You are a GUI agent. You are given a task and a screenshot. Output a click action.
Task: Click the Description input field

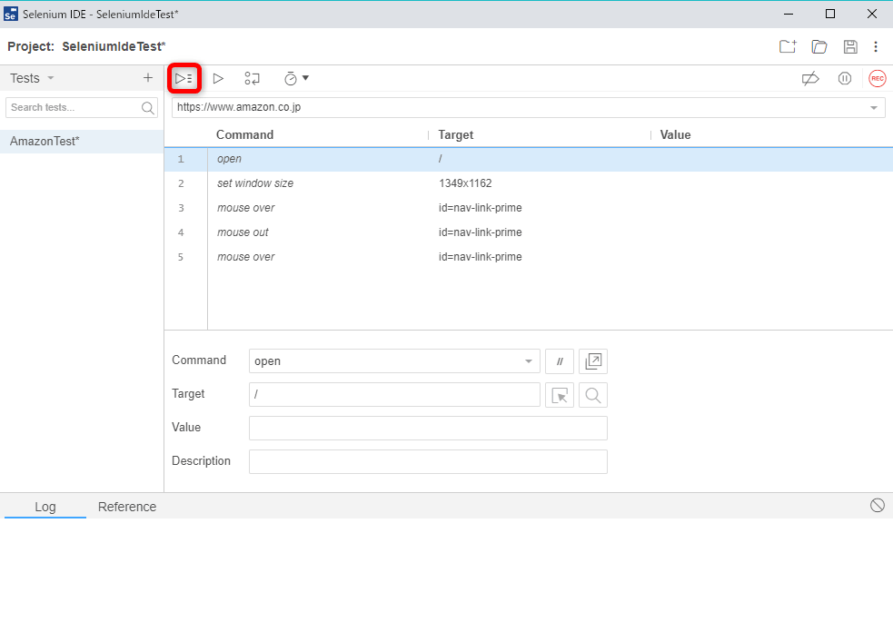click(428, 461)
